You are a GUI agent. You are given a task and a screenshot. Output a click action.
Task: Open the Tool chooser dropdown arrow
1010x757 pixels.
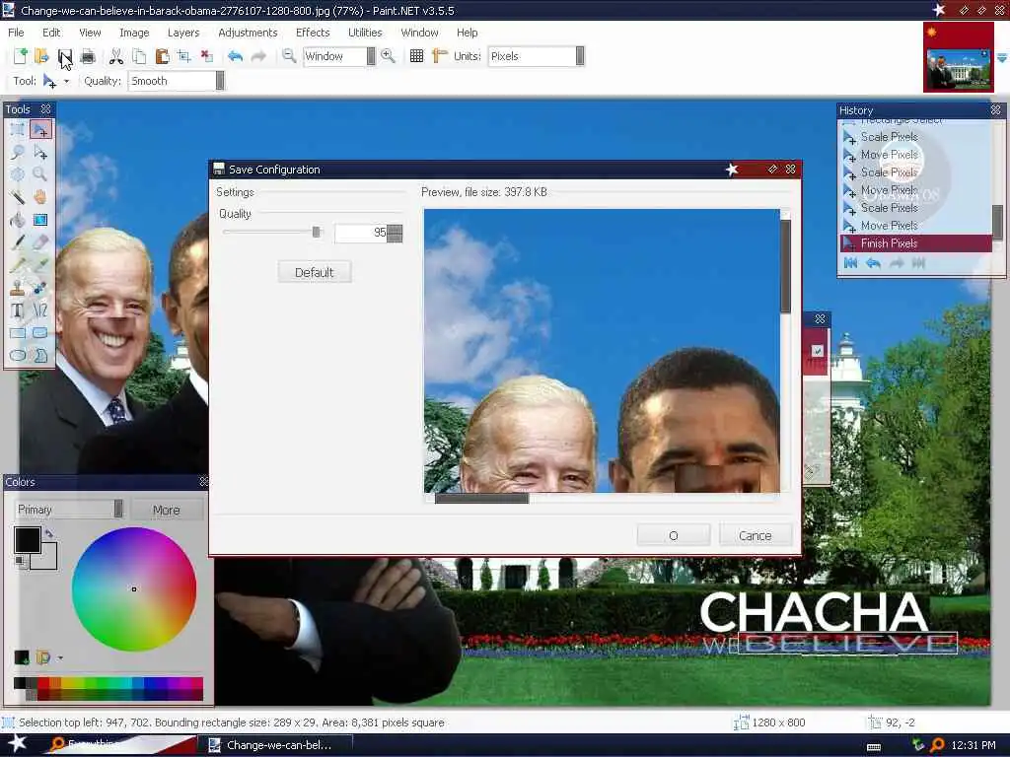(66, 82)
